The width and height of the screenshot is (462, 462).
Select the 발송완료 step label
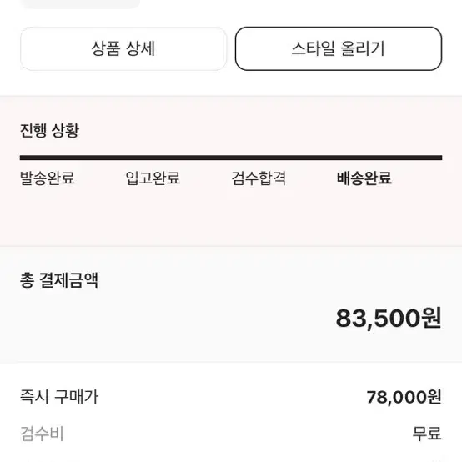pyautogui.click(x=48, y=178)
